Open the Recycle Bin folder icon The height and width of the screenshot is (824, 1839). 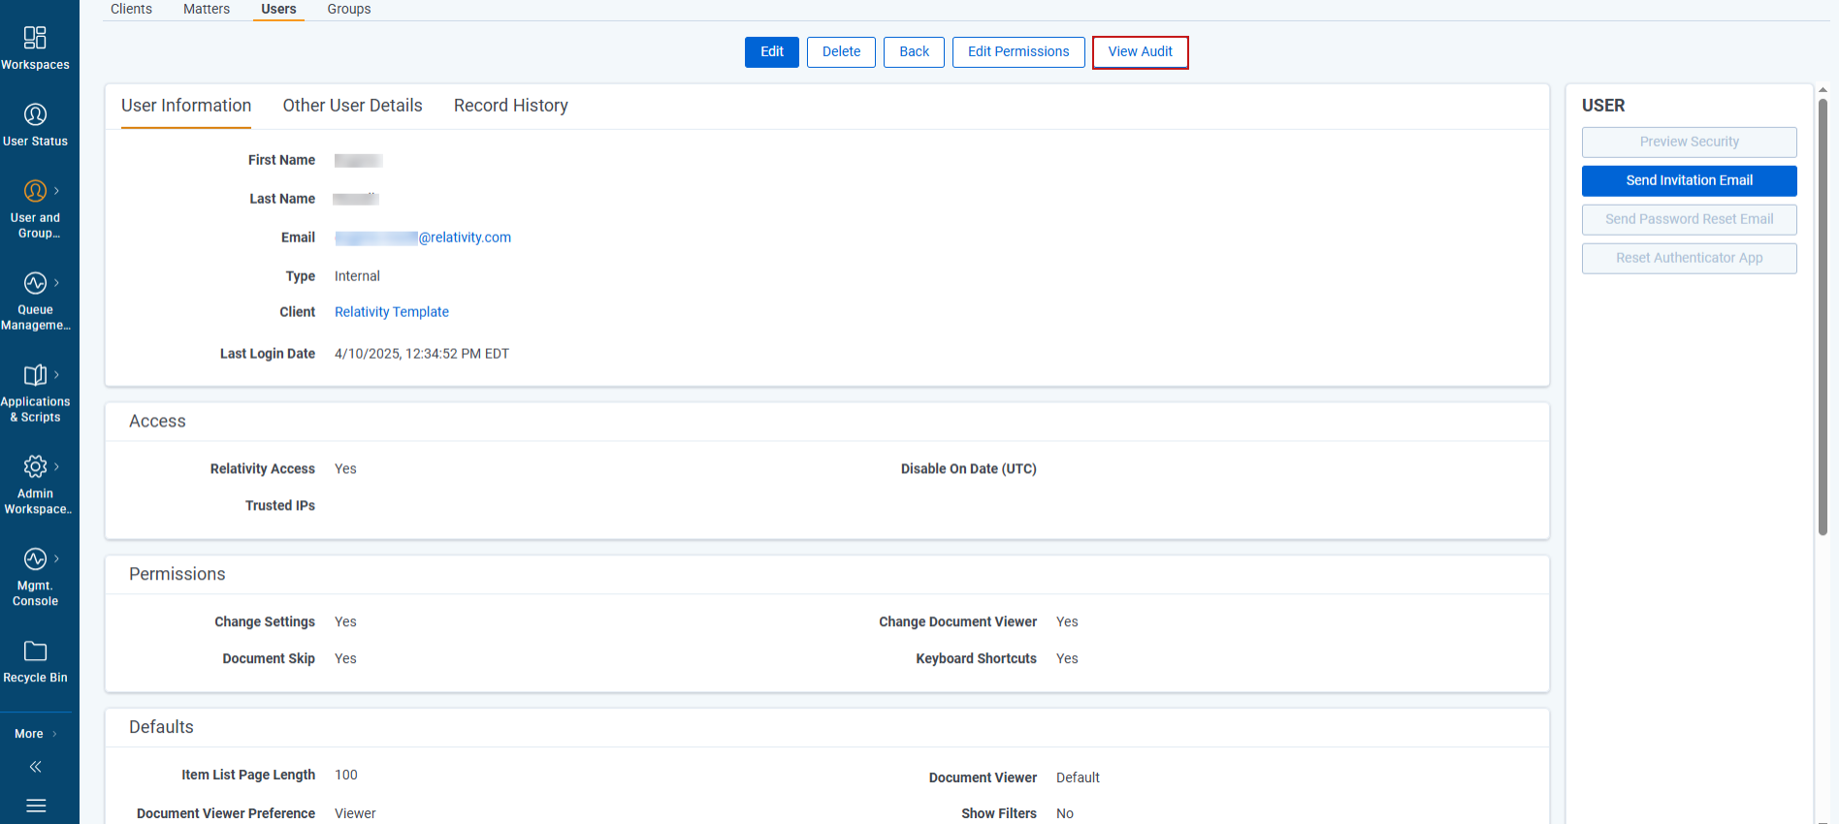click(35, 650)
